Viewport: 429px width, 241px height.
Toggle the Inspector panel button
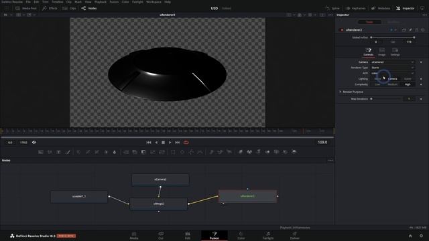(x=405, y=8)
